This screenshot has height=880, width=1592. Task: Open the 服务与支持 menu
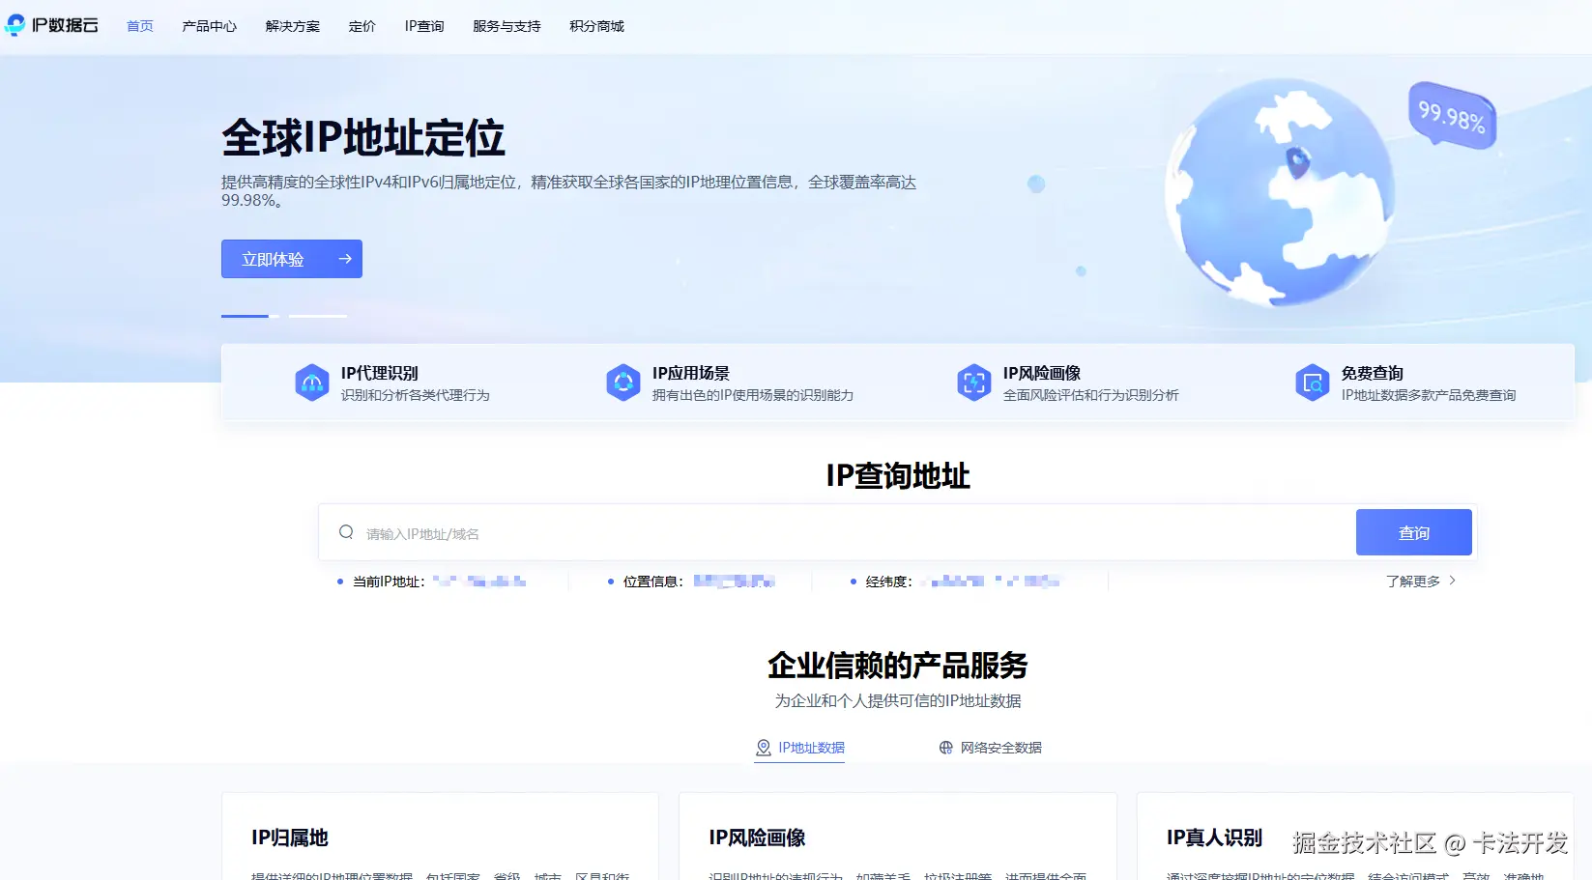[507, 26]
